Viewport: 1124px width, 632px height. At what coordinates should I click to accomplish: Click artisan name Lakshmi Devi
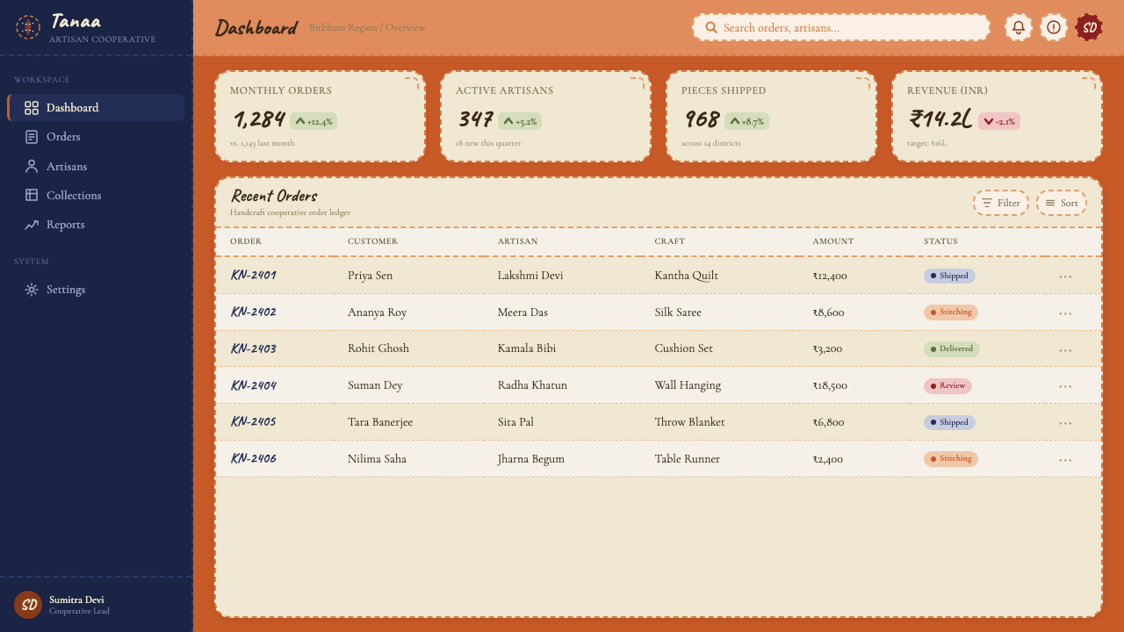(530, 276)
